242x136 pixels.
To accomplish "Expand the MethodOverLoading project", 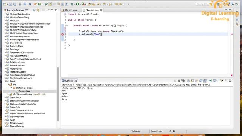I will tap(5, 14).
